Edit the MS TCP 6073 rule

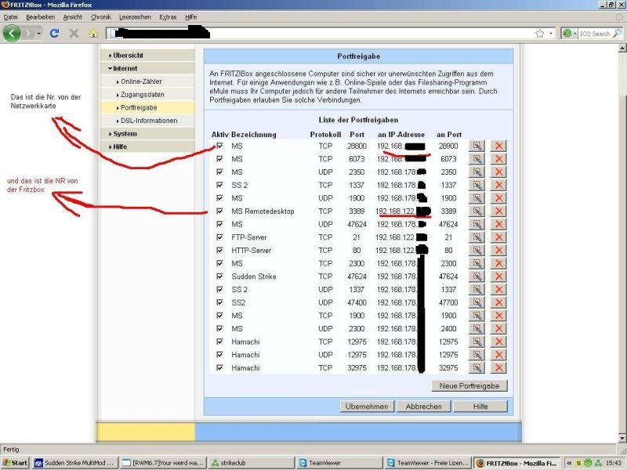477,159
